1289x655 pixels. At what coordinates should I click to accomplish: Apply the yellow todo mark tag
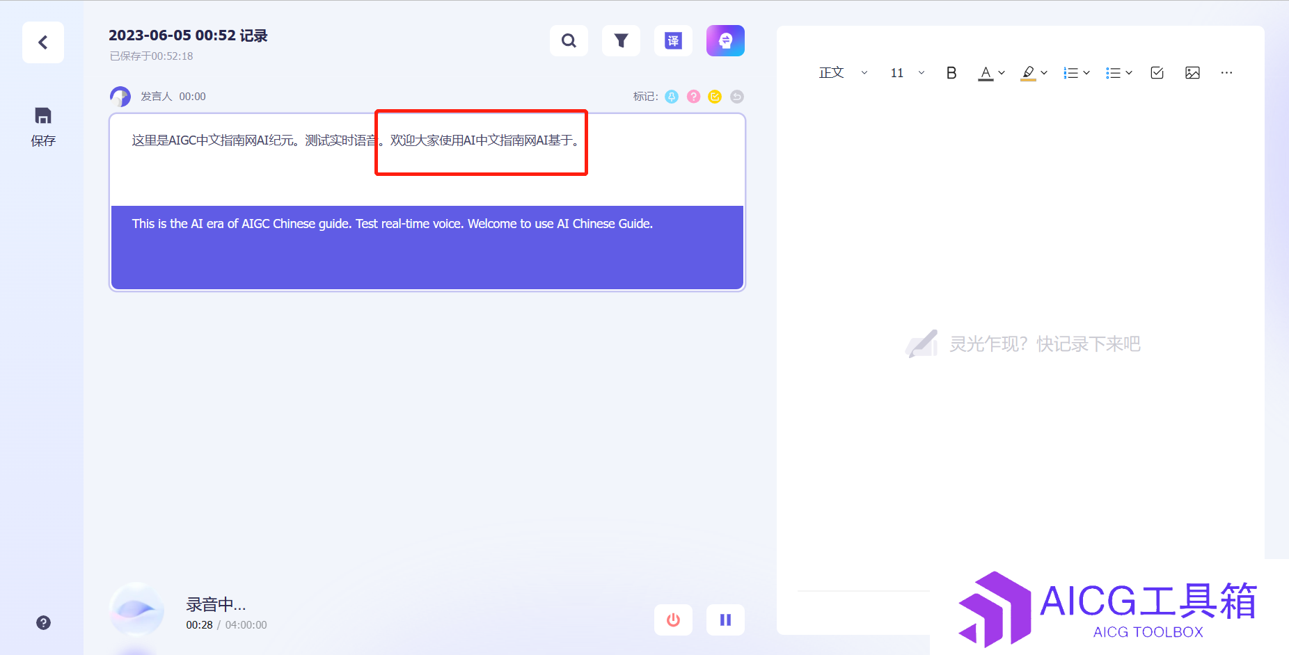coord(715,97)
